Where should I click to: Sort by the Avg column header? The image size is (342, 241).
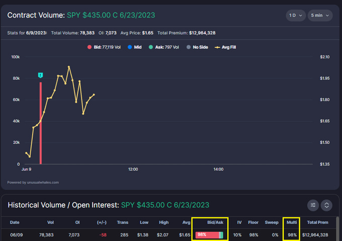tap(186, 222)
